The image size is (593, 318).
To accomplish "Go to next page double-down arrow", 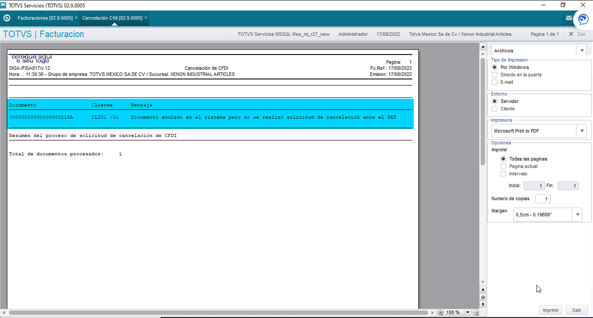I will (483, 304).
